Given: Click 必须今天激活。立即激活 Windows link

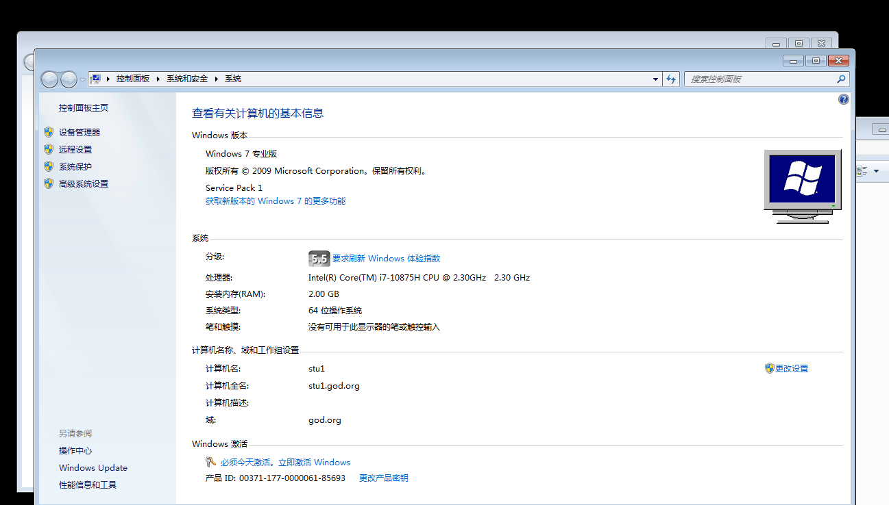Looking at the screenshot, I should (x=285, y=463).
